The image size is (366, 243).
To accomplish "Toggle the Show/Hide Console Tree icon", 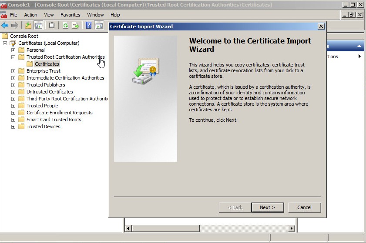I will click(39, 25).
